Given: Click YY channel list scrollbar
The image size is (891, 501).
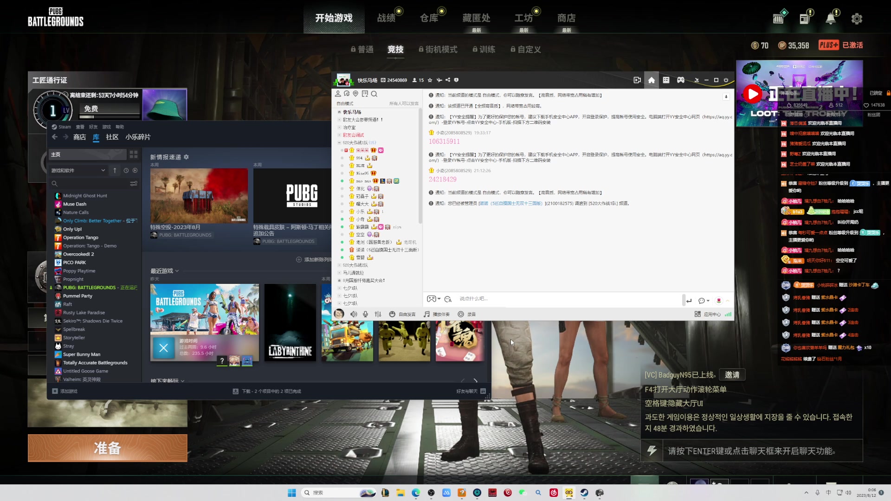Looking at the screenshot, I should pyautogui.click(x=420, y=165).
